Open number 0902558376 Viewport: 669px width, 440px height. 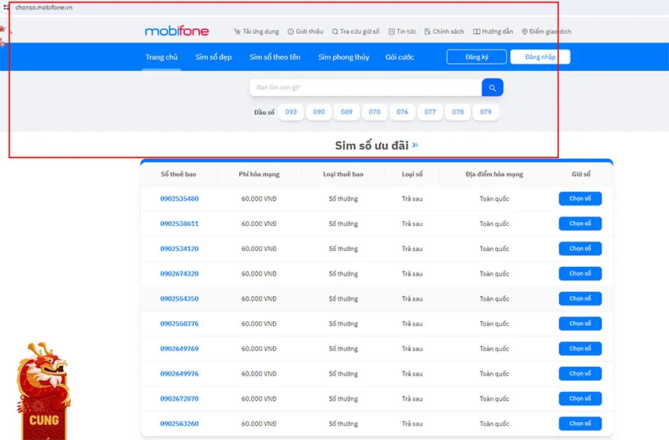click(x=179, y=324)
